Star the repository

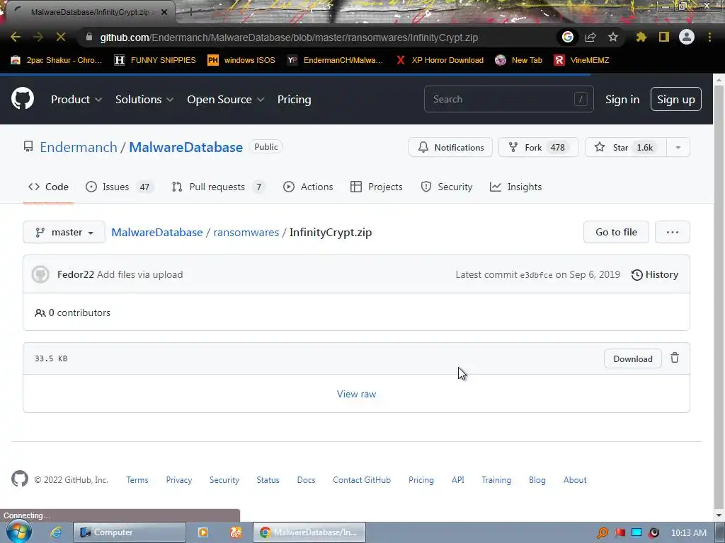(625, 147)
